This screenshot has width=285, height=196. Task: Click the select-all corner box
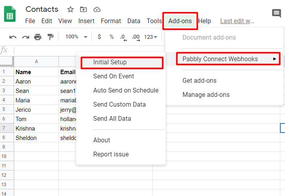(x=7, y=62)
